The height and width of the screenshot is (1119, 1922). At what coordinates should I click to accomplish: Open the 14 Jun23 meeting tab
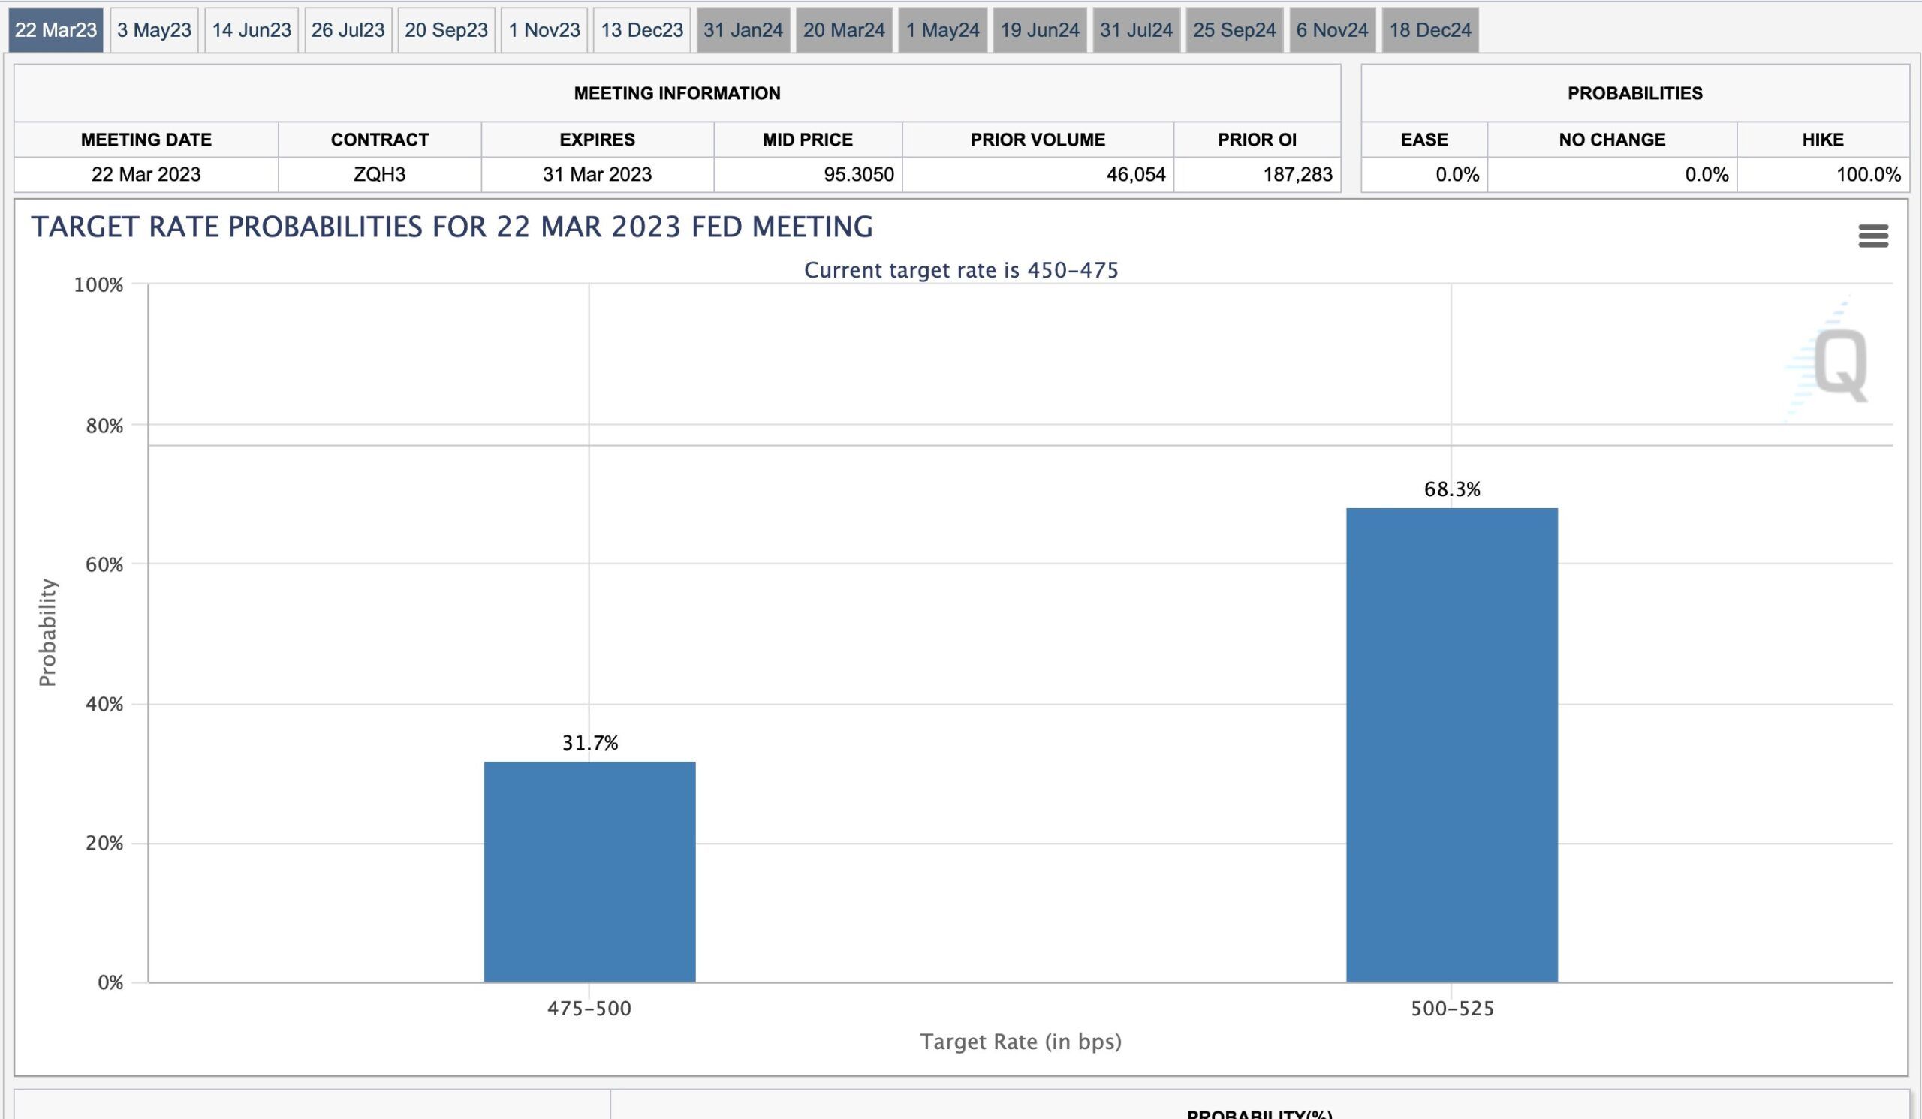pyautogui.click(x=251, y=31)
